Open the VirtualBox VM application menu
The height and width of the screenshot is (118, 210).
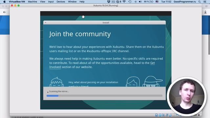(x=17, y=2)
